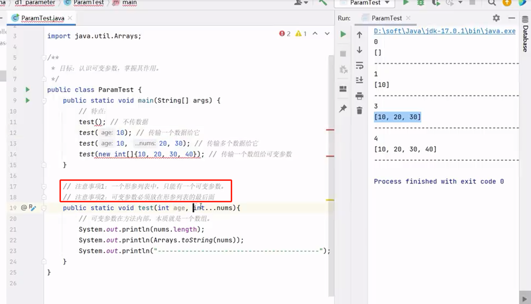Clear all console output with trash icon
The width and height of the screenshot is (531, 304).
pos(359,111)
